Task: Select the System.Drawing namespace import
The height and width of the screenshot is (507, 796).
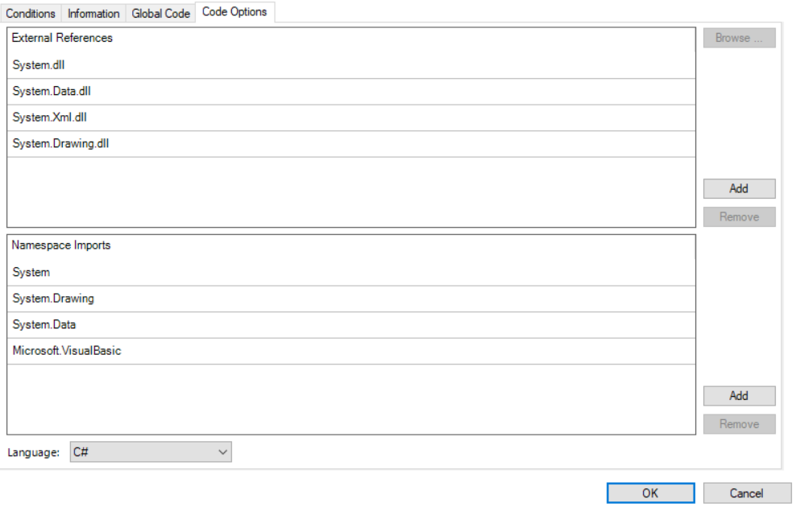Action: click(53, 299)
